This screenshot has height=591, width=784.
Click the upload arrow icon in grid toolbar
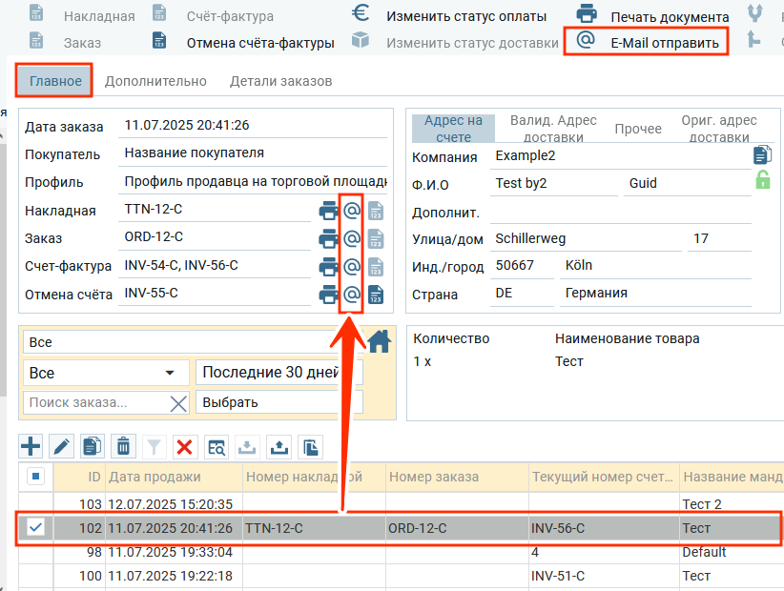coord(279,445)
